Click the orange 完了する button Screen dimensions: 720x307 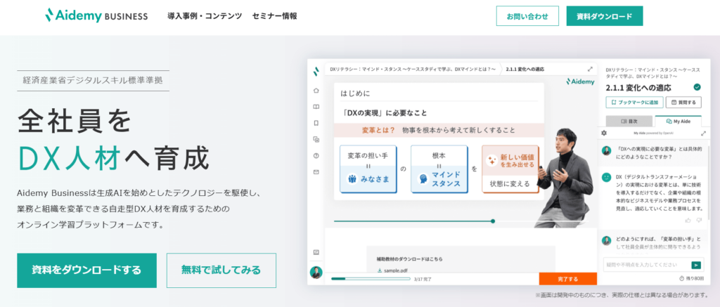pos(568,279)
